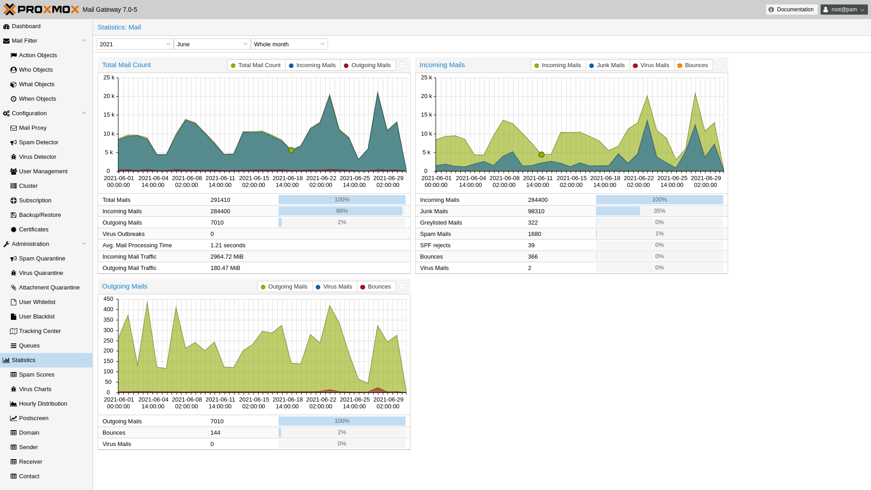Screen dimensions: 871x490
Task: Click the Virus Detector bug icon
Action: tap(14, 157)
